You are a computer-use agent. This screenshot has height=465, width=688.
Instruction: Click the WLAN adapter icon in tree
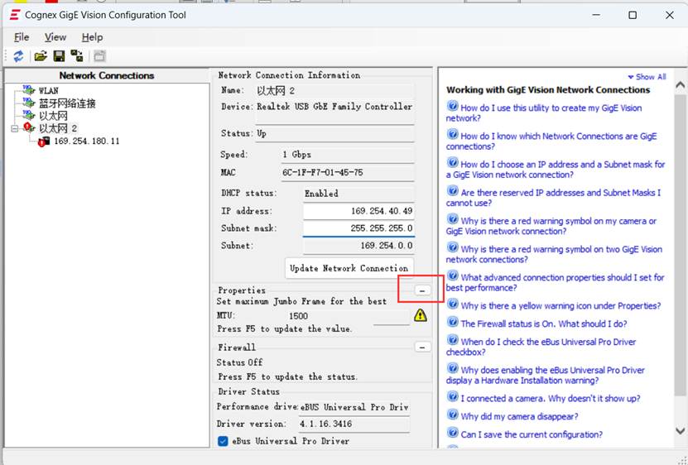[28, 90]
